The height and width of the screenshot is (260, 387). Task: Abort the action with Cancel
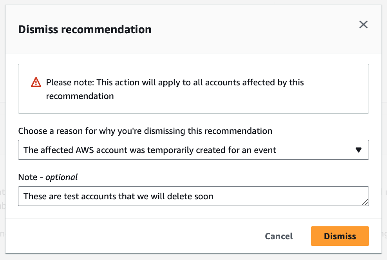(x=278, y=236)
